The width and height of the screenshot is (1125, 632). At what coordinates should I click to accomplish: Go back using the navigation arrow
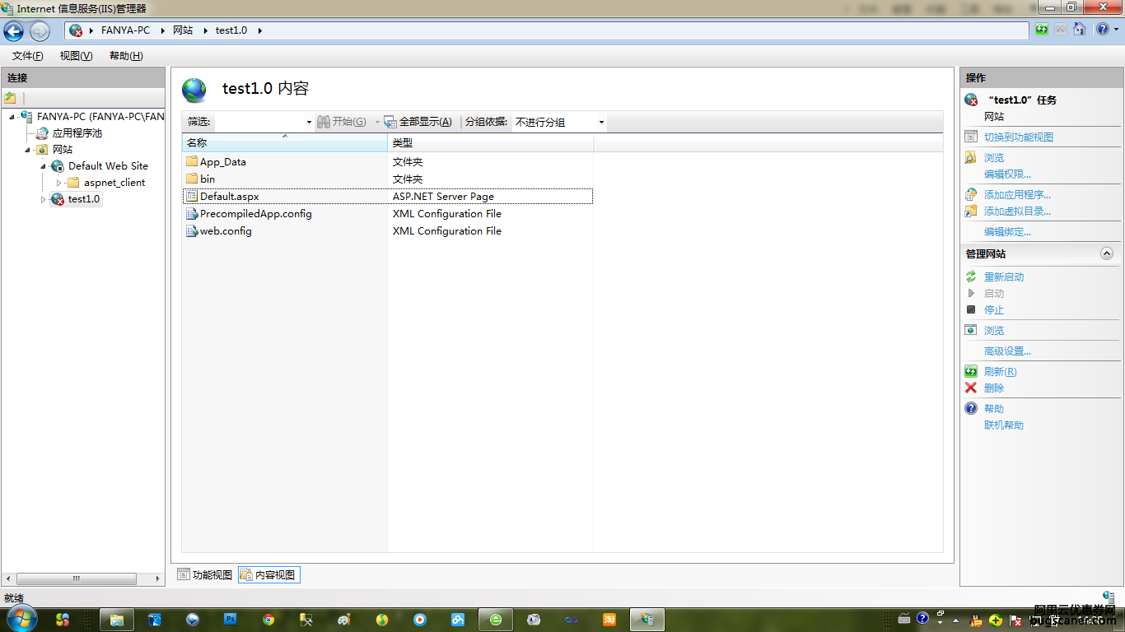pyautogui.click(x=13, y=30)
